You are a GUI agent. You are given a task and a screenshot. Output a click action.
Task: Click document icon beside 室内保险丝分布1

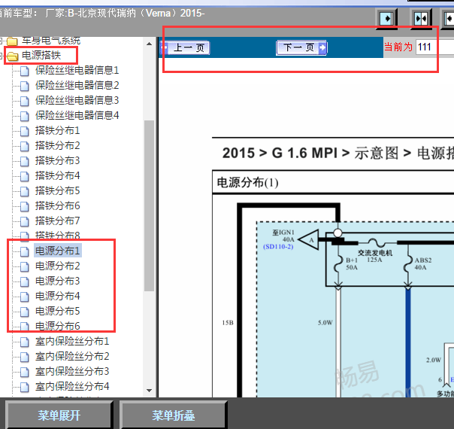pos(25,342)
